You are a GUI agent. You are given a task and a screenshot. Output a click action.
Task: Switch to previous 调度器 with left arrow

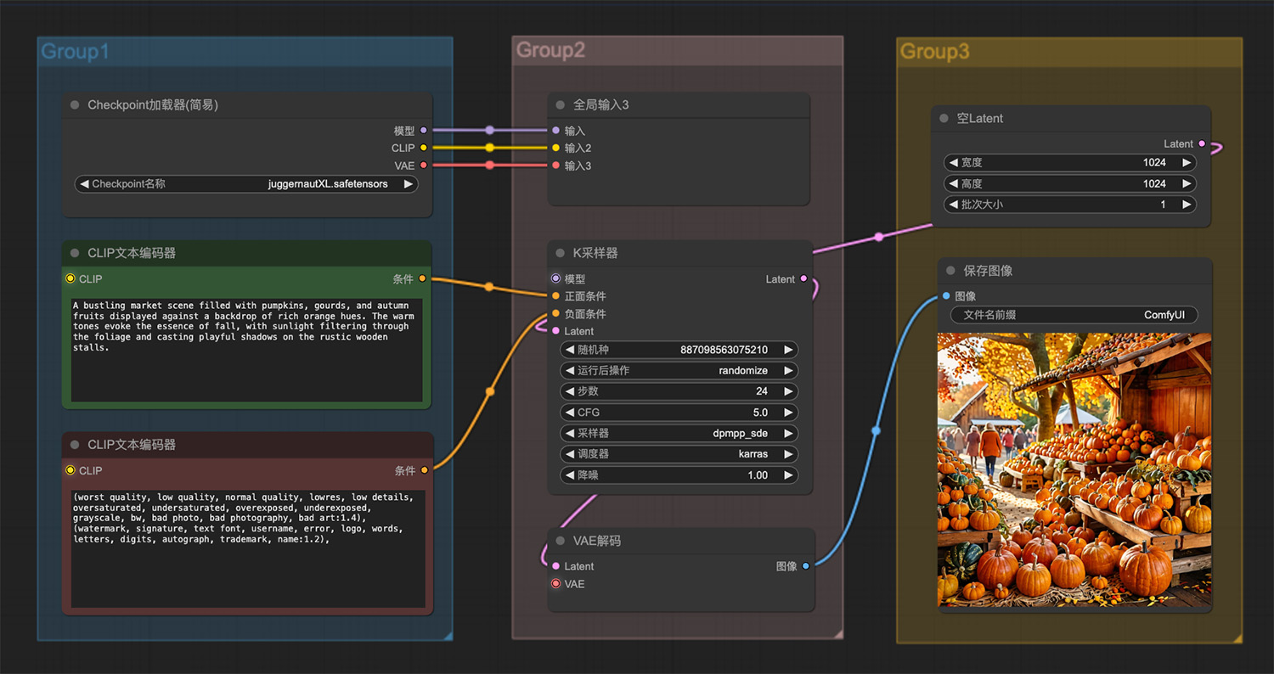(x=570, y=454)
